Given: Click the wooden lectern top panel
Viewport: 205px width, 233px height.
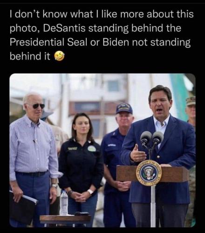Looking at the screenshot, I should [x=152, y=174].
